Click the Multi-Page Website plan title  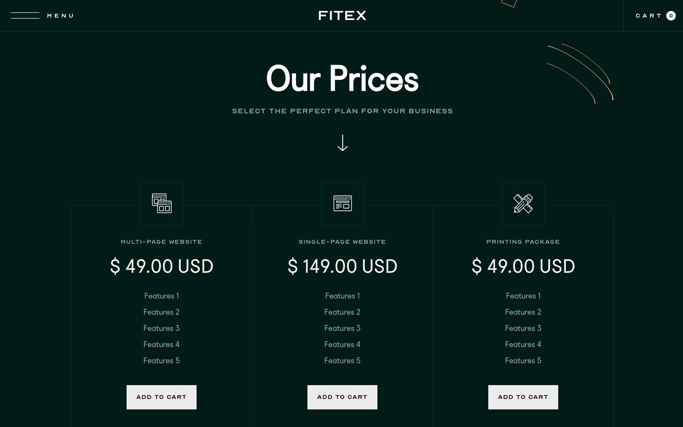point(161,242)
